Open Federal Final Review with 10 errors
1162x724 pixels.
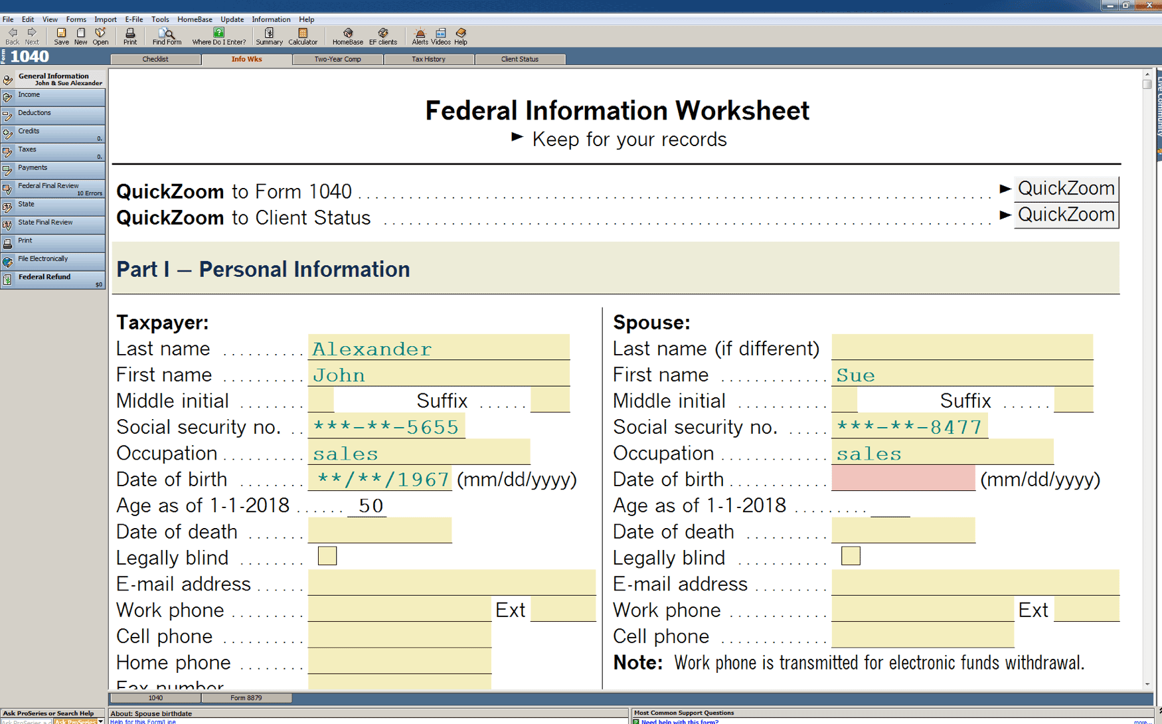click(x=53, y=188)
